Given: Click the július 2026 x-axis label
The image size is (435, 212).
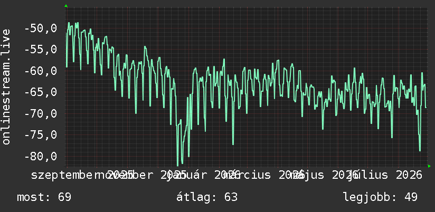Looking at the screenshot, I should [x=385, y=175].
